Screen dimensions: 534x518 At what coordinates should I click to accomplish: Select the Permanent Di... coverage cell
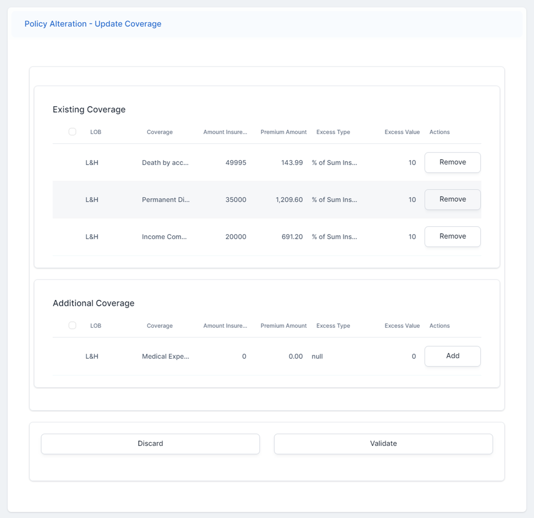point(165,200)
